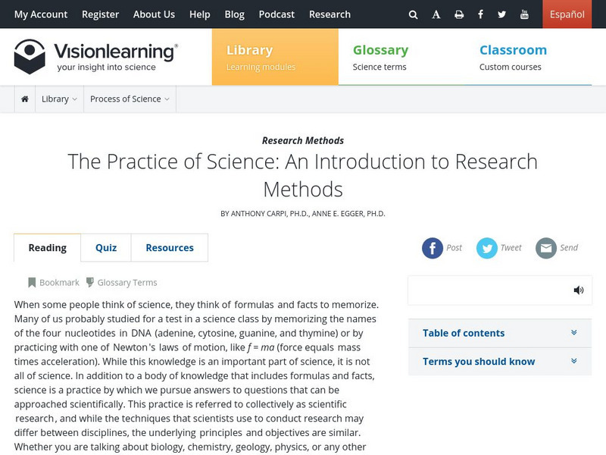606x455 pixels.
Task: Toggle the Bookmark for this module
Action: pyautogui.click(x=53, y=282)
